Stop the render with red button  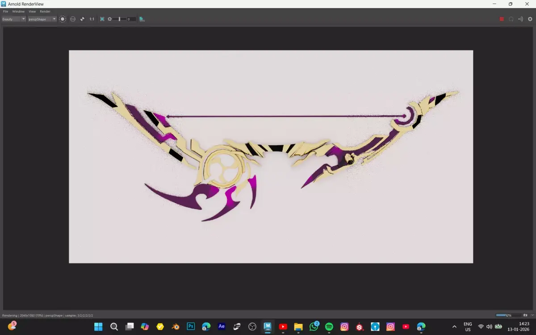tap(502, 19)
